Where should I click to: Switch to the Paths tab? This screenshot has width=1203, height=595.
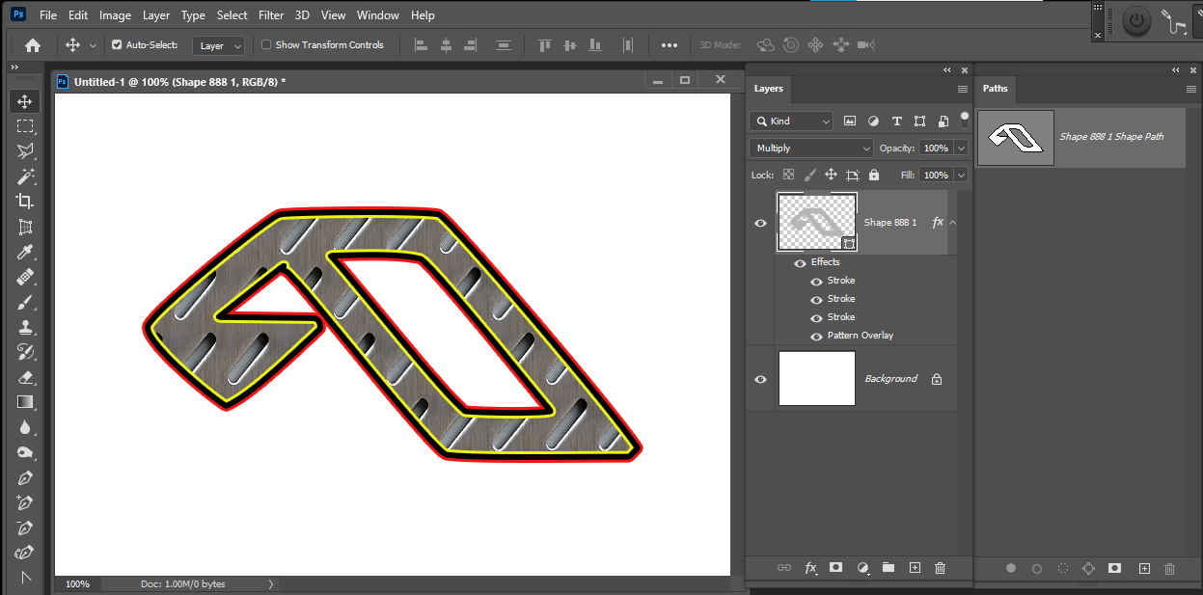995,89
